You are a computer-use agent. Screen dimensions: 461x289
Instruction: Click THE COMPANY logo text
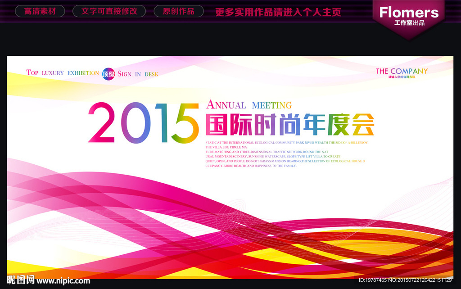pos(402,71)
